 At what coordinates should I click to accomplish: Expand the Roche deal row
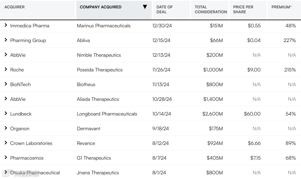(6, 69)
